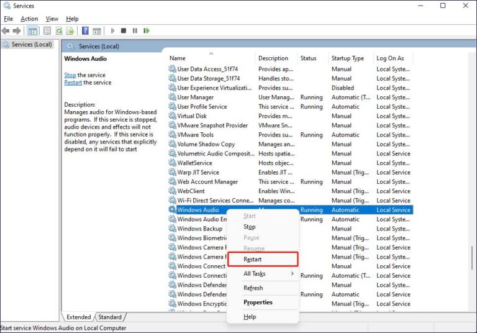Click the vertical scrollbar thumb of services list
477x333 pixels.
(x=472, y=257)
